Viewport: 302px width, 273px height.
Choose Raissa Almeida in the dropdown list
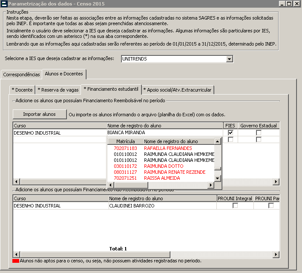coord(162,178)
